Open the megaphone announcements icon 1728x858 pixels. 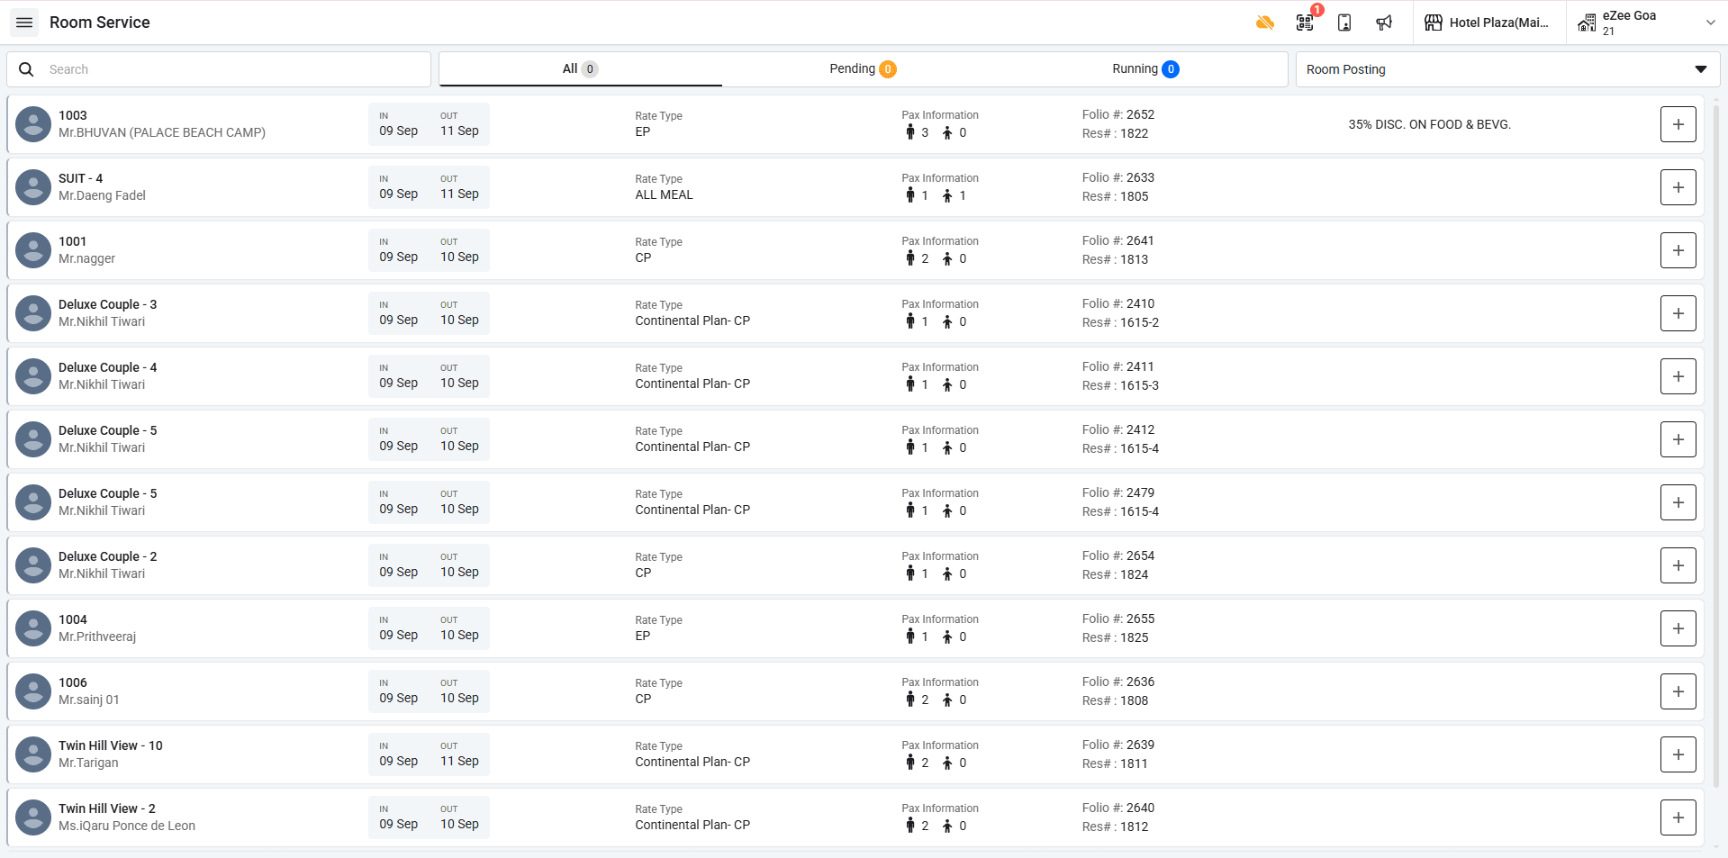tap(1384, 23)
